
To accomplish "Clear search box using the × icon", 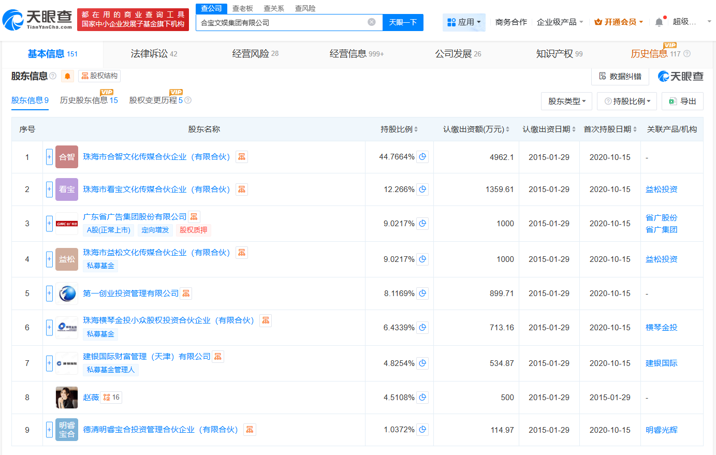I will click(x=371, y=22).
